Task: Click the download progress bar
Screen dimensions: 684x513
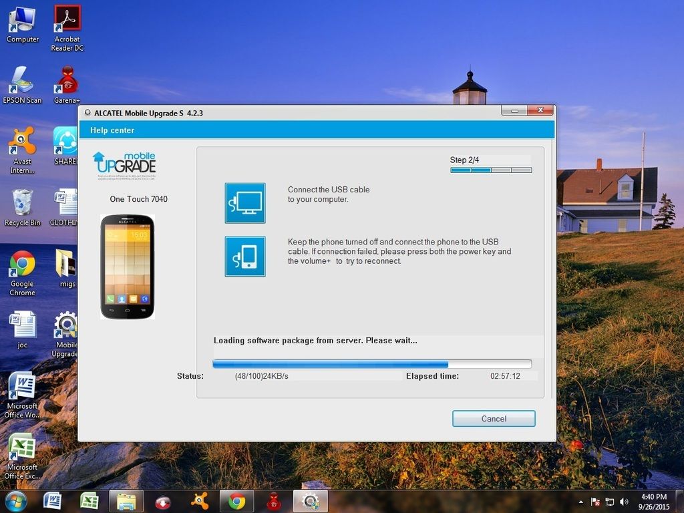Action: pyautogui.click(x=371, y=364)
